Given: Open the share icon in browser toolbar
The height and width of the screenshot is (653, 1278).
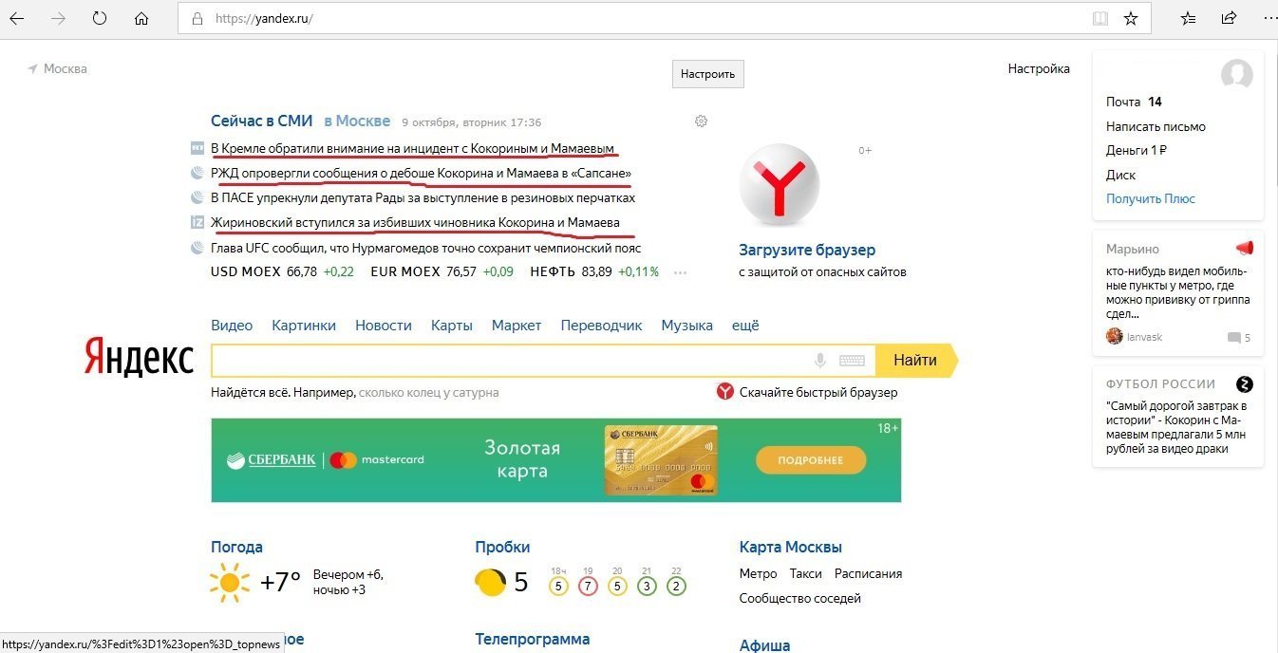Looking at the screenshot, I should click(x=1230, y=18).
